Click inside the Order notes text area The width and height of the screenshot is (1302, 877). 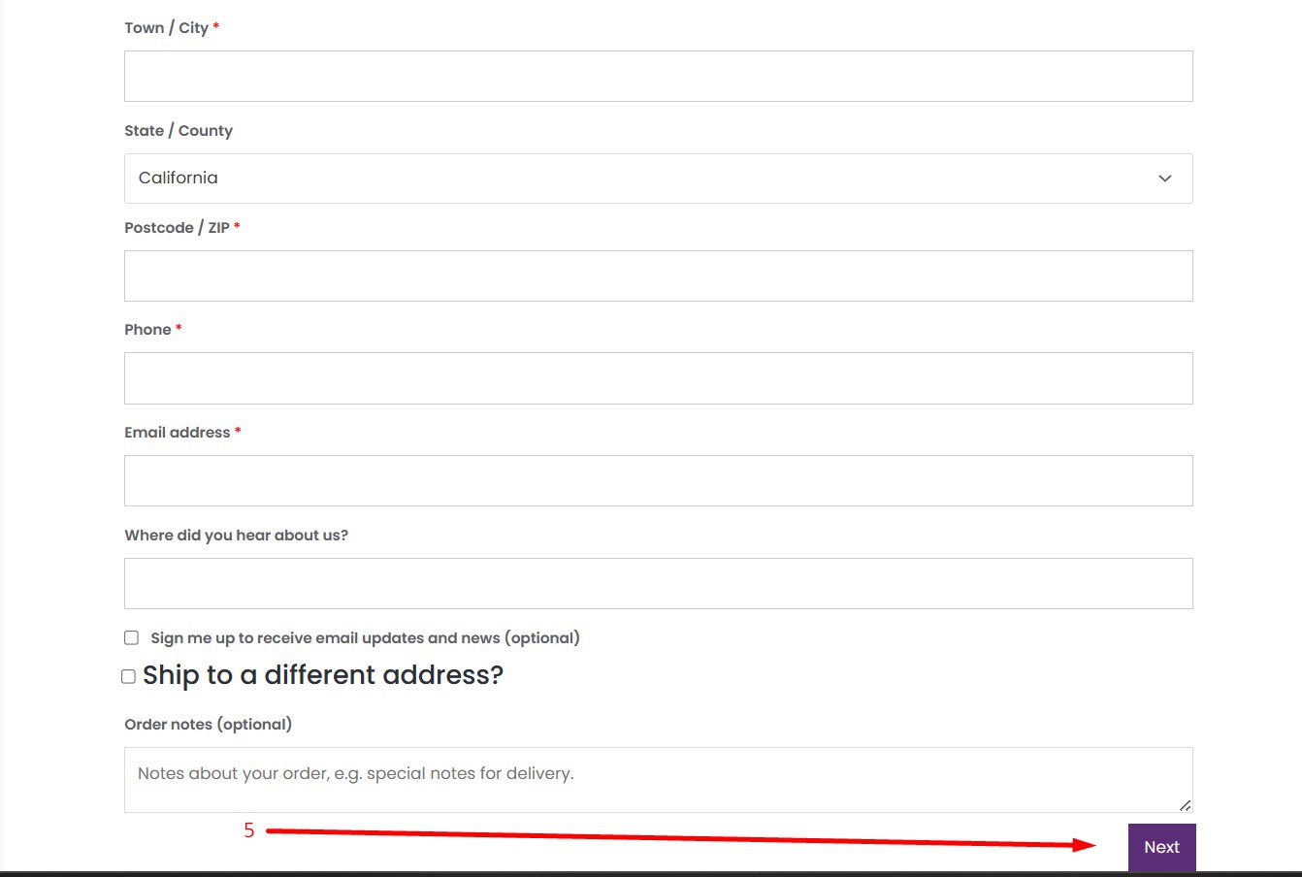pyautogui.click(x=658, y=780)
